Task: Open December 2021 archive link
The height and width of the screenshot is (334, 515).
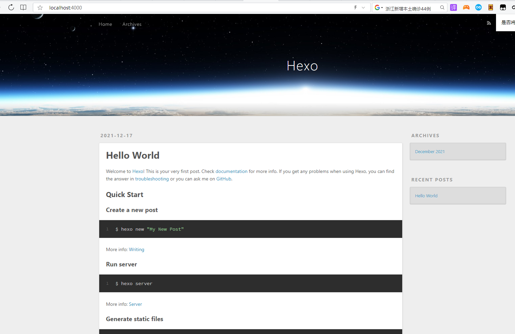Action: pos(430,152)
